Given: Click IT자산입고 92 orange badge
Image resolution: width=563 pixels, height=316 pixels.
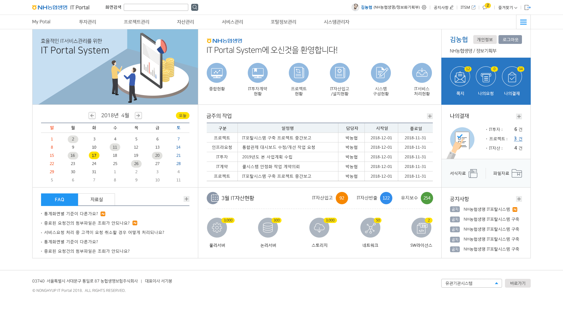Looking at the screenshot, I should point(342,198).
